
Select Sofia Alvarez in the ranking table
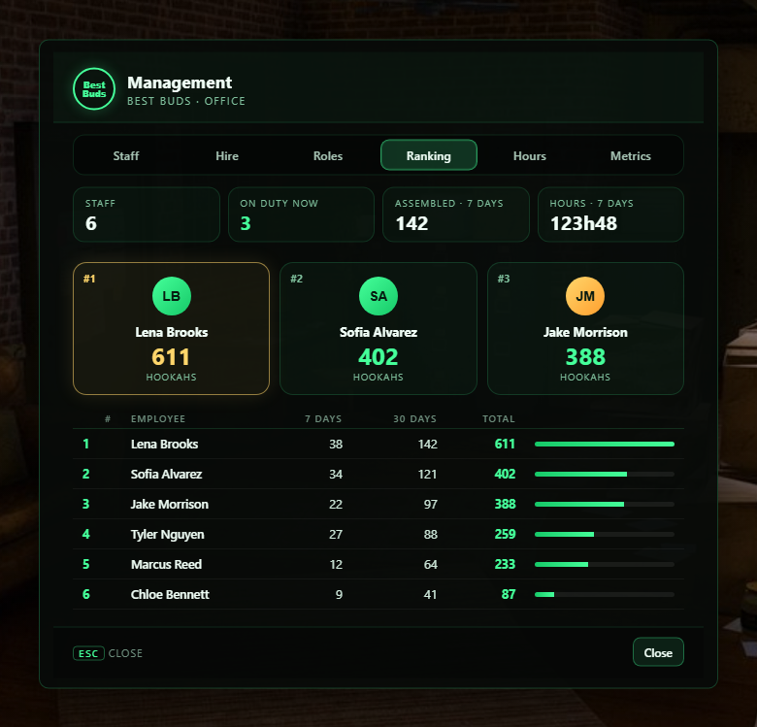[166, 474]
